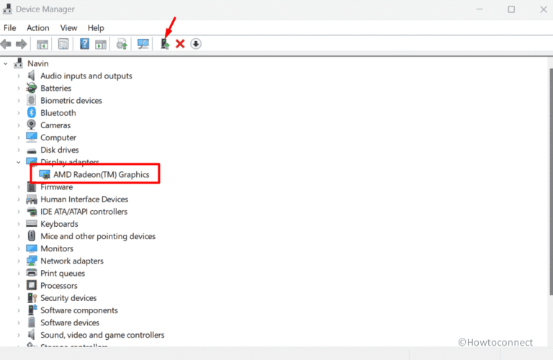Screen dimensions: 553x360
Task: Click the Disable device down-arrow icon
Action: (196, 44)
